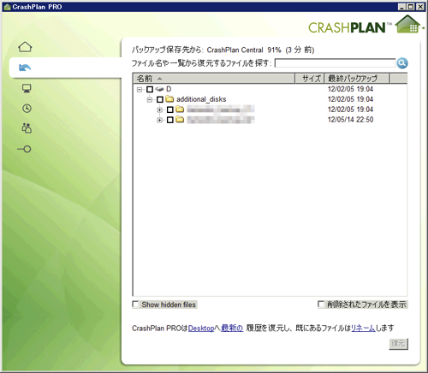428x373 pixels.
Task: Check the additional_disks checkbox
Action: tap(160, 99)
